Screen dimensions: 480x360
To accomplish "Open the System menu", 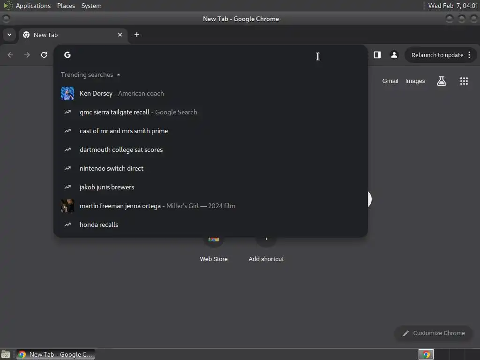I will point(91,6).
